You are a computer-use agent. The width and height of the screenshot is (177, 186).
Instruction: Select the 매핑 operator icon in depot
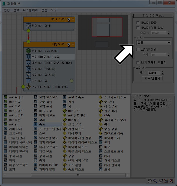(x=6, y=160)
